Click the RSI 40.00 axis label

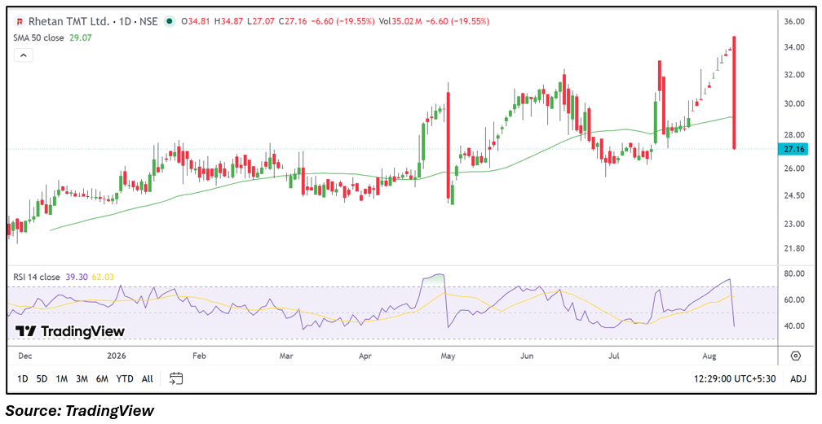pyautogui.click(x=795, y=326)
